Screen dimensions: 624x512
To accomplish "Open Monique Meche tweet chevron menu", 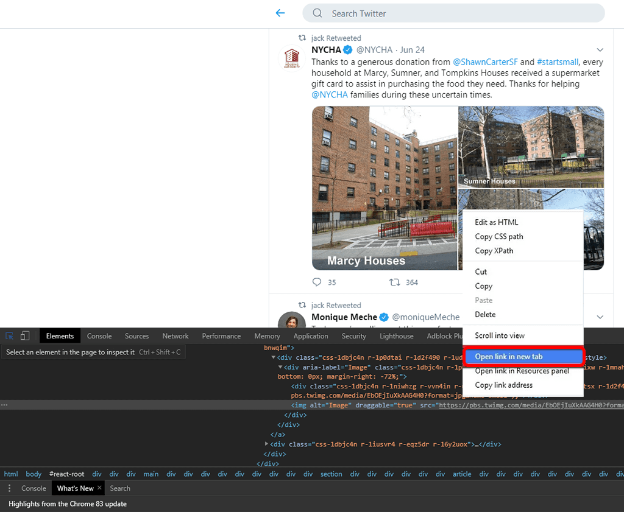I will click(x=600, y=317).
